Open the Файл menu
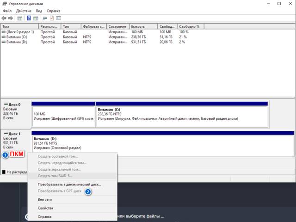The width and height of the screenshot is (296, 222). click(x=7, y=10)
